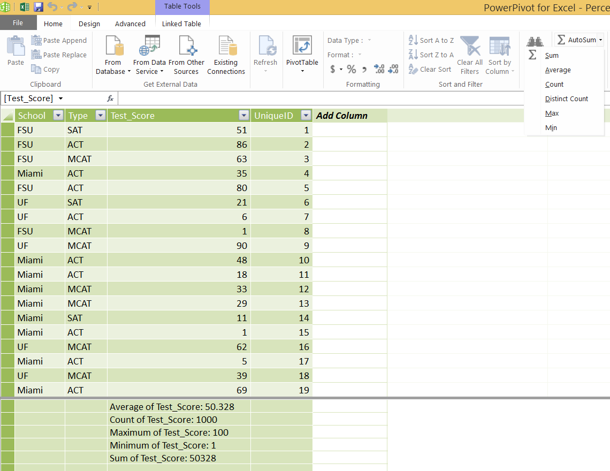Sort the column A to Z
Viewport: 610px width, 471px height.
click(x=431, y=40)
